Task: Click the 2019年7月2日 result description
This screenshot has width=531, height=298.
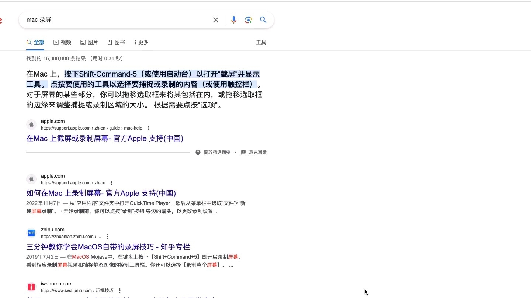Action: coord(133,261)
